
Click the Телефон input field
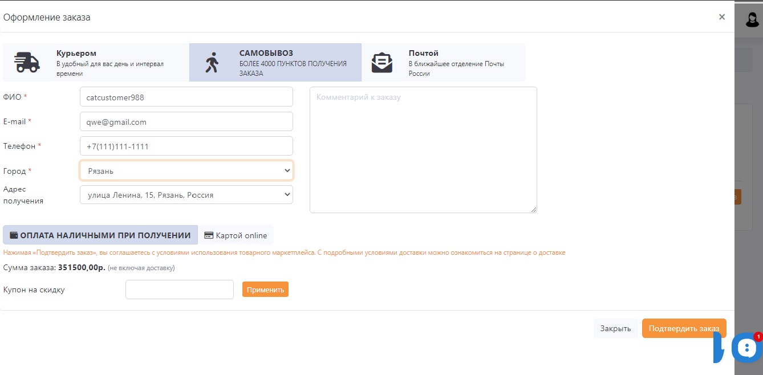tap(186, 146)
